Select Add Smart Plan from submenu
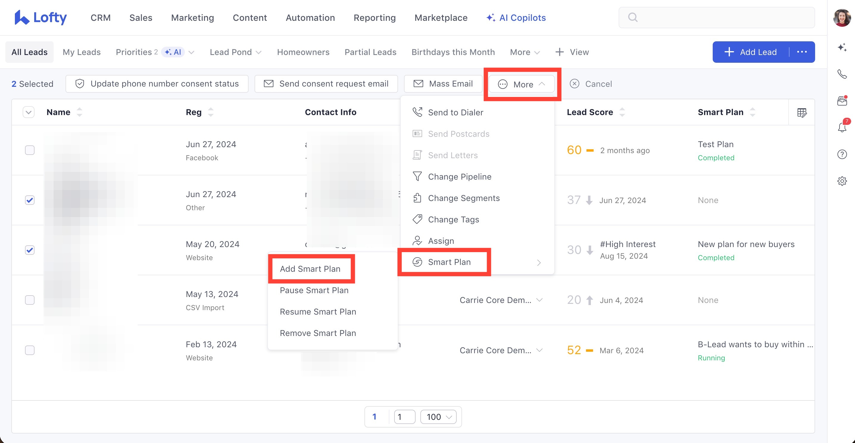The image size is (855, 443). [x=310, y=268]
